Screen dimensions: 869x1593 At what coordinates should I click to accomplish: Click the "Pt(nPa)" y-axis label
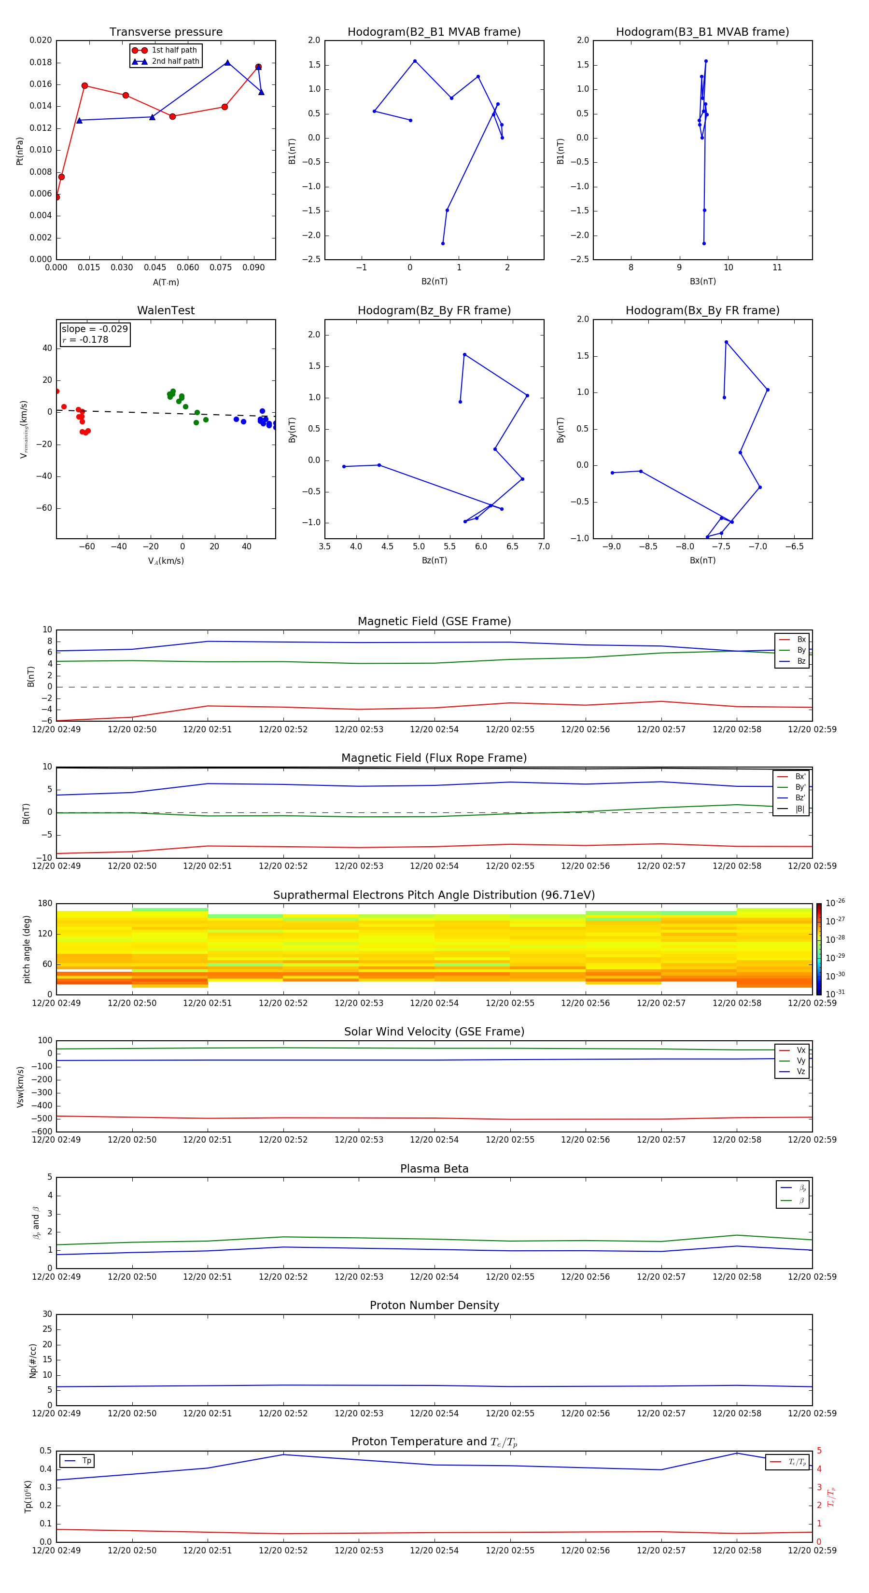[x=19, y=151]
